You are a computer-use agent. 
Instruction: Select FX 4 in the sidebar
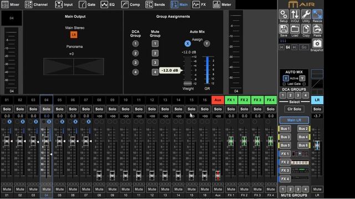tap(285, 179)
